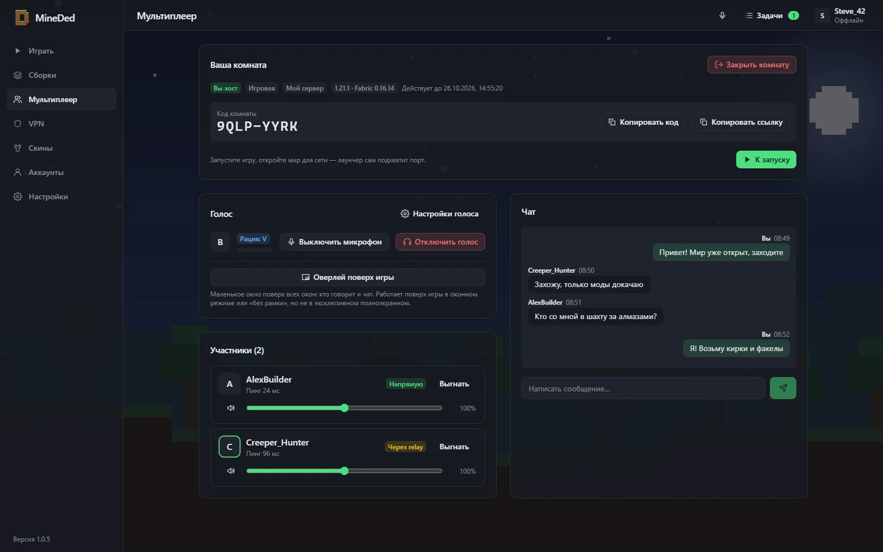Select Мультиплеер in the sidebar
This screenshot has width=883, height=552.
61,99
